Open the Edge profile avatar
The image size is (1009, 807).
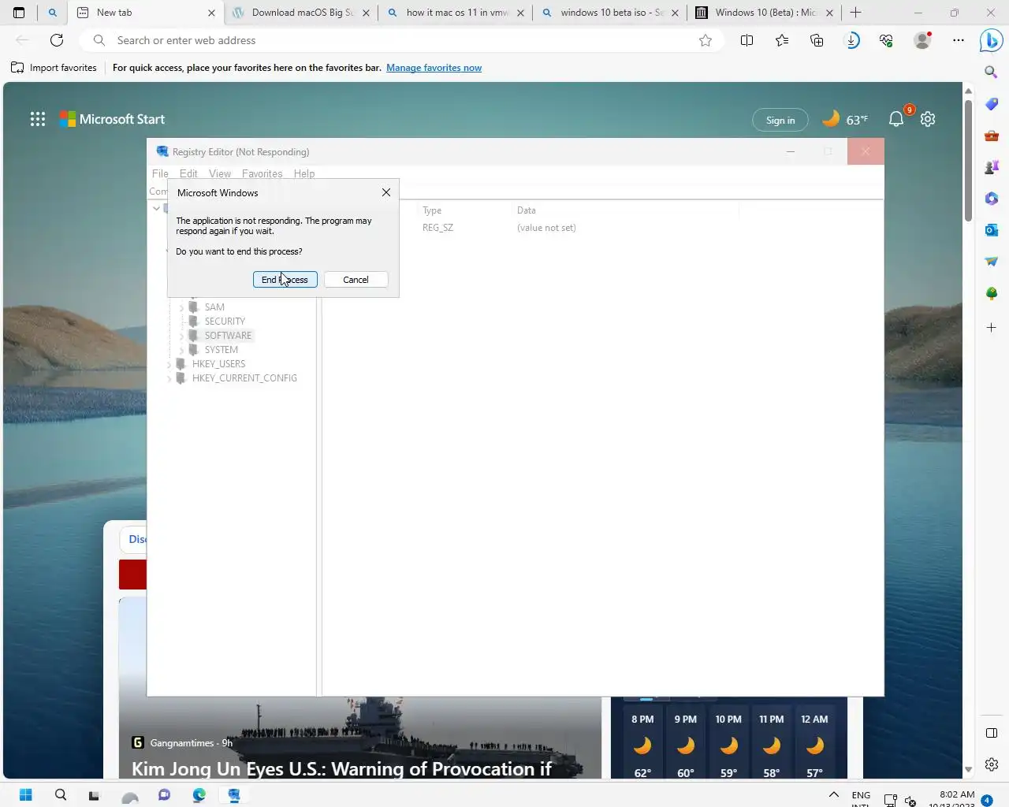tap(922, 40)
